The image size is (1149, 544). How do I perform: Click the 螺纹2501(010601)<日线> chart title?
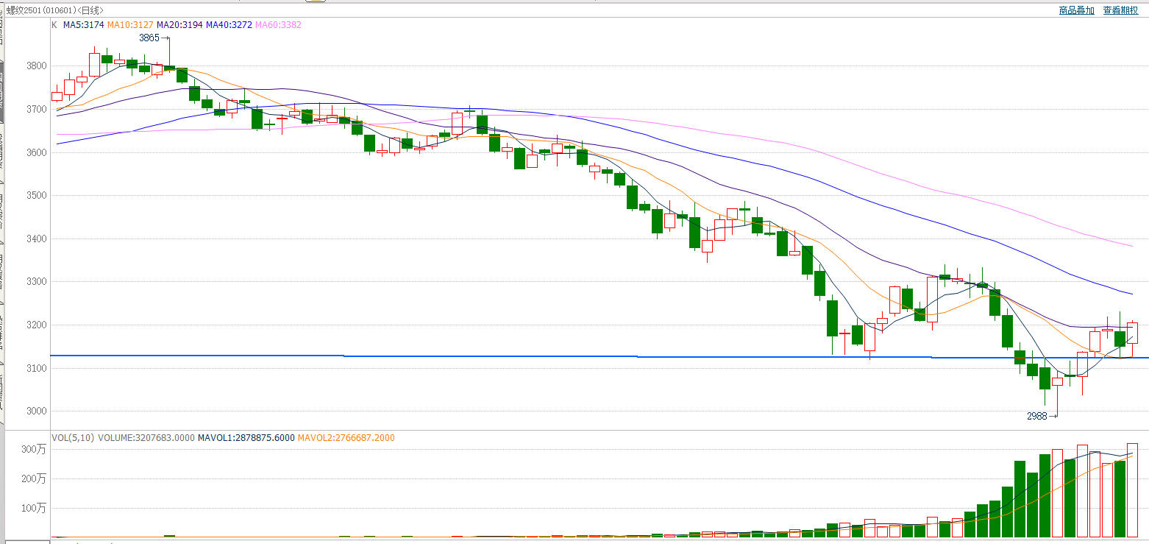[x=55, y=10]
